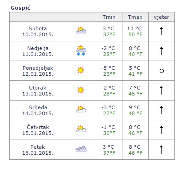Click the partly cloudy icon for Subota
The width and height of the screenshot is (185, 174).
pyautogui.click(x=81, y=30)
